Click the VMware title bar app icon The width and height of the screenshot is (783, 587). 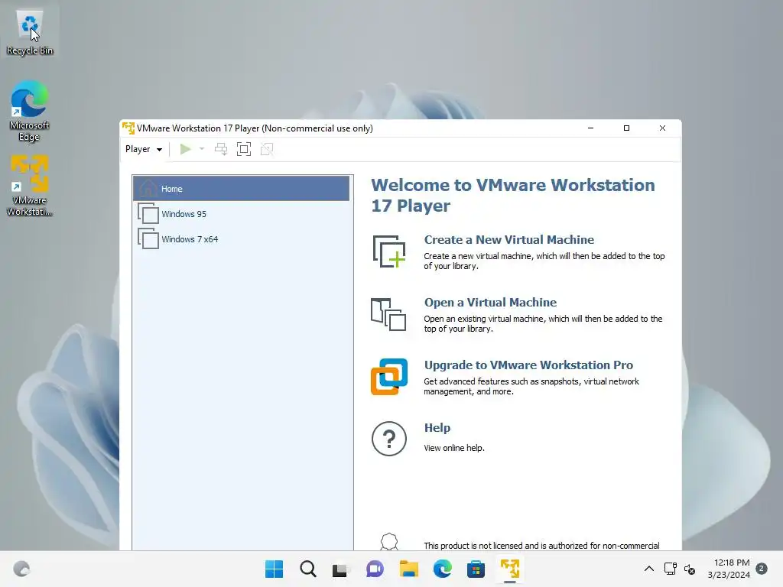coord(128,128)
